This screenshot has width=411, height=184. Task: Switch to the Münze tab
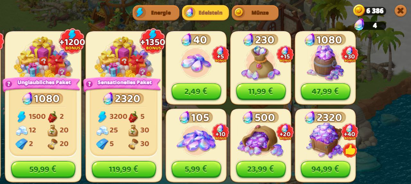pyautogui.click(x=255, y=13)
